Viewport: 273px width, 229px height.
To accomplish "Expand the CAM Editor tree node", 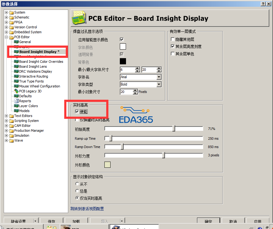I will click(6, 126).
